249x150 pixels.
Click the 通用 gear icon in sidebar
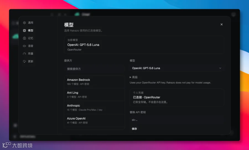click(24, 23)
